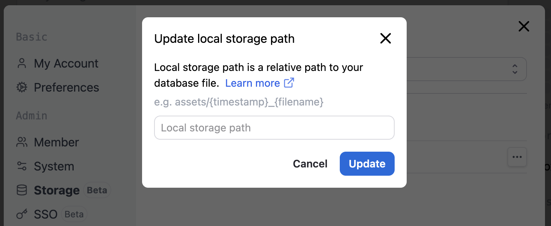Close the Update local storage path dialog
551x226 pixels.
pos(386,38)
